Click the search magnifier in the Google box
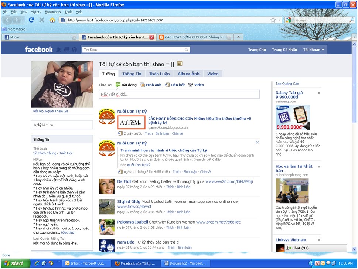This screenshot has height=269, width=358. (x=352, y=20)
